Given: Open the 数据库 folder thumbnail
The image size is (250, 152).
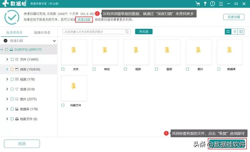Looking at the screenshot, I should [230, 52].
